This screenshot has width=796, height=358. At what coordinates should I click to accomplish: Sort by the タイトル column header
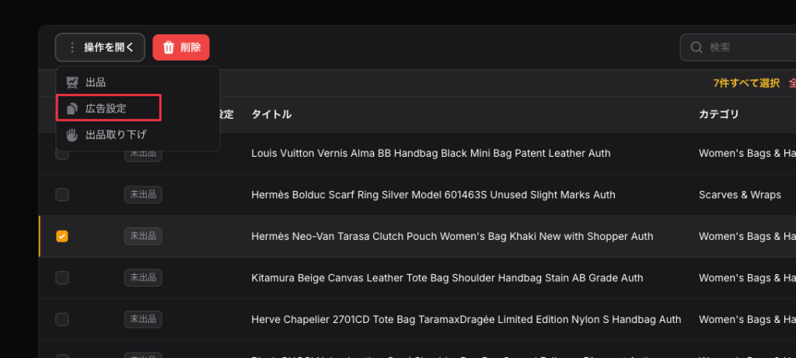[271, 114]
